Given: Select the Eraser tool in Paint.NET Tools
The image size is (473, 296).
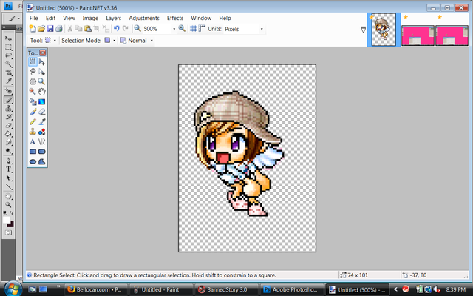Looking at the screenshot, I should click(41, 112).
